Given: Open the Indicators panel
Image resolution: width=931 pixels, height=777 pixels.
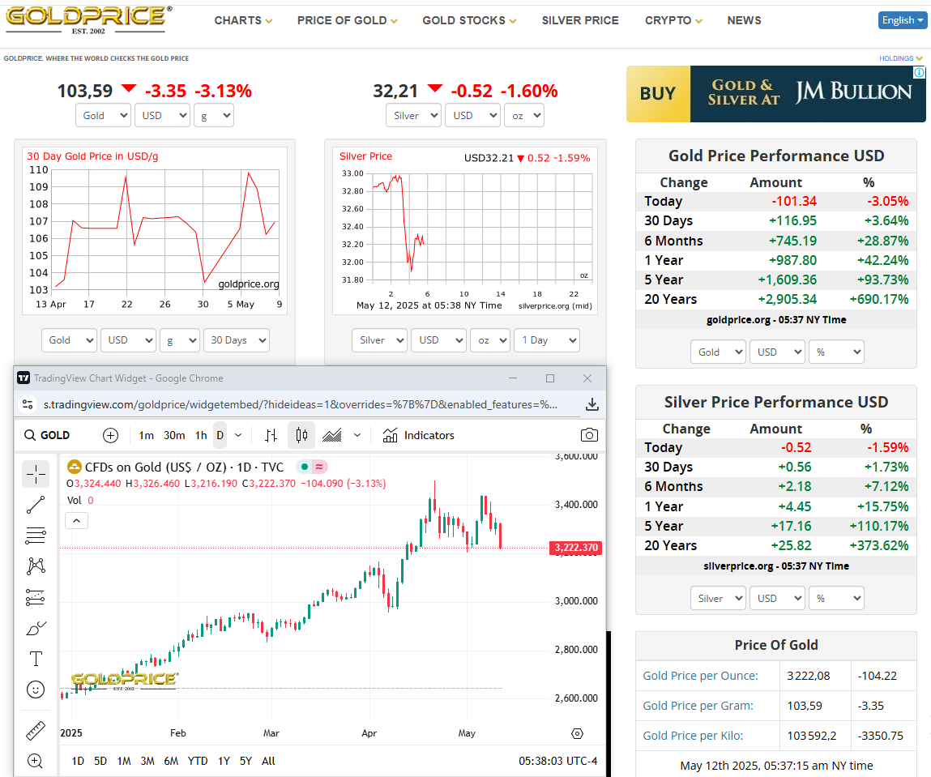Looking at the screenshot, I should (418, 435).
